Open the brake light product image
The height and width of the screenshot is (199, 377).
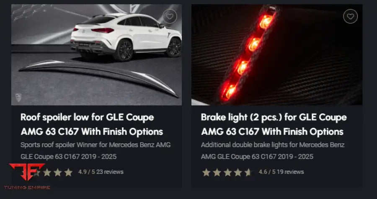click(x=276, y=54)
